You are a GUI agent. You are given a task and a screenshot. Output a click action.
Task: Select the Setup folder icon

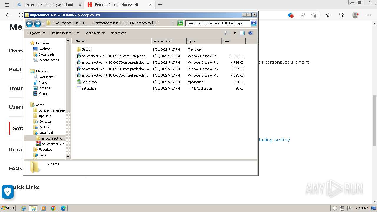pyautogui.click(x=79, y=49)
